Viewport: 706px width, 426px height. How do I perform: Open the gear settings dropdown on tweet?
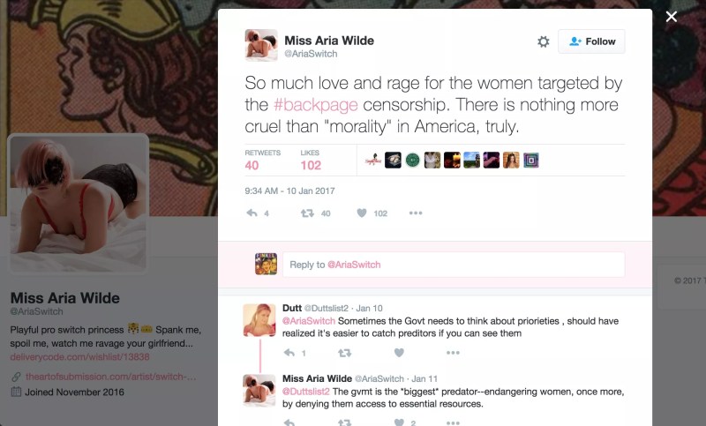[x=544, y=41]
